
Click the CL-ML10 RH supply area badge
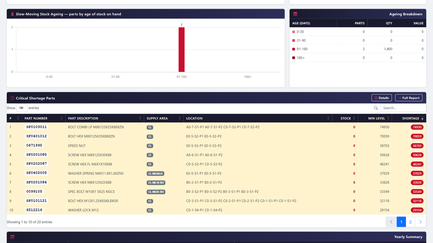pyautogui.click(x=156, y=183)
